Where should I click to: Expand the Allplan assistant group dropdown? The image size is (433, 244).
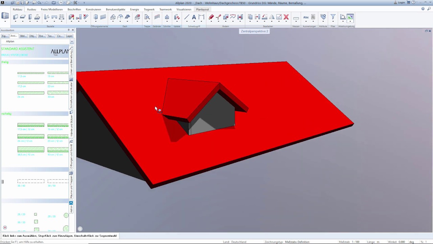coord(71,41)
